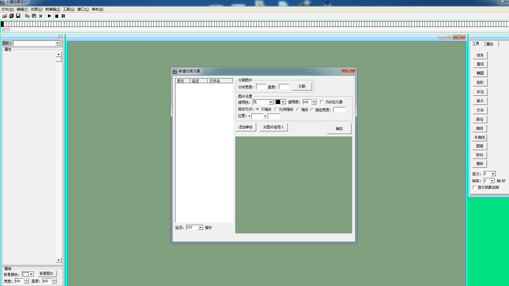Select the 矩形 rectangle tool
Viewport: 509px width, 286px height.
[480, 82]
